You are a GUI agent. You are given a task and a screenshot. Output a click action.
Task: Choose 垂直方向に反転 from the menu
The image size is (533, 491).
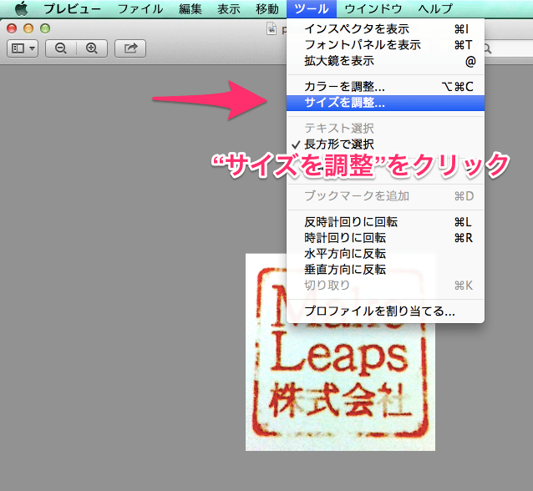pos(385,270)
